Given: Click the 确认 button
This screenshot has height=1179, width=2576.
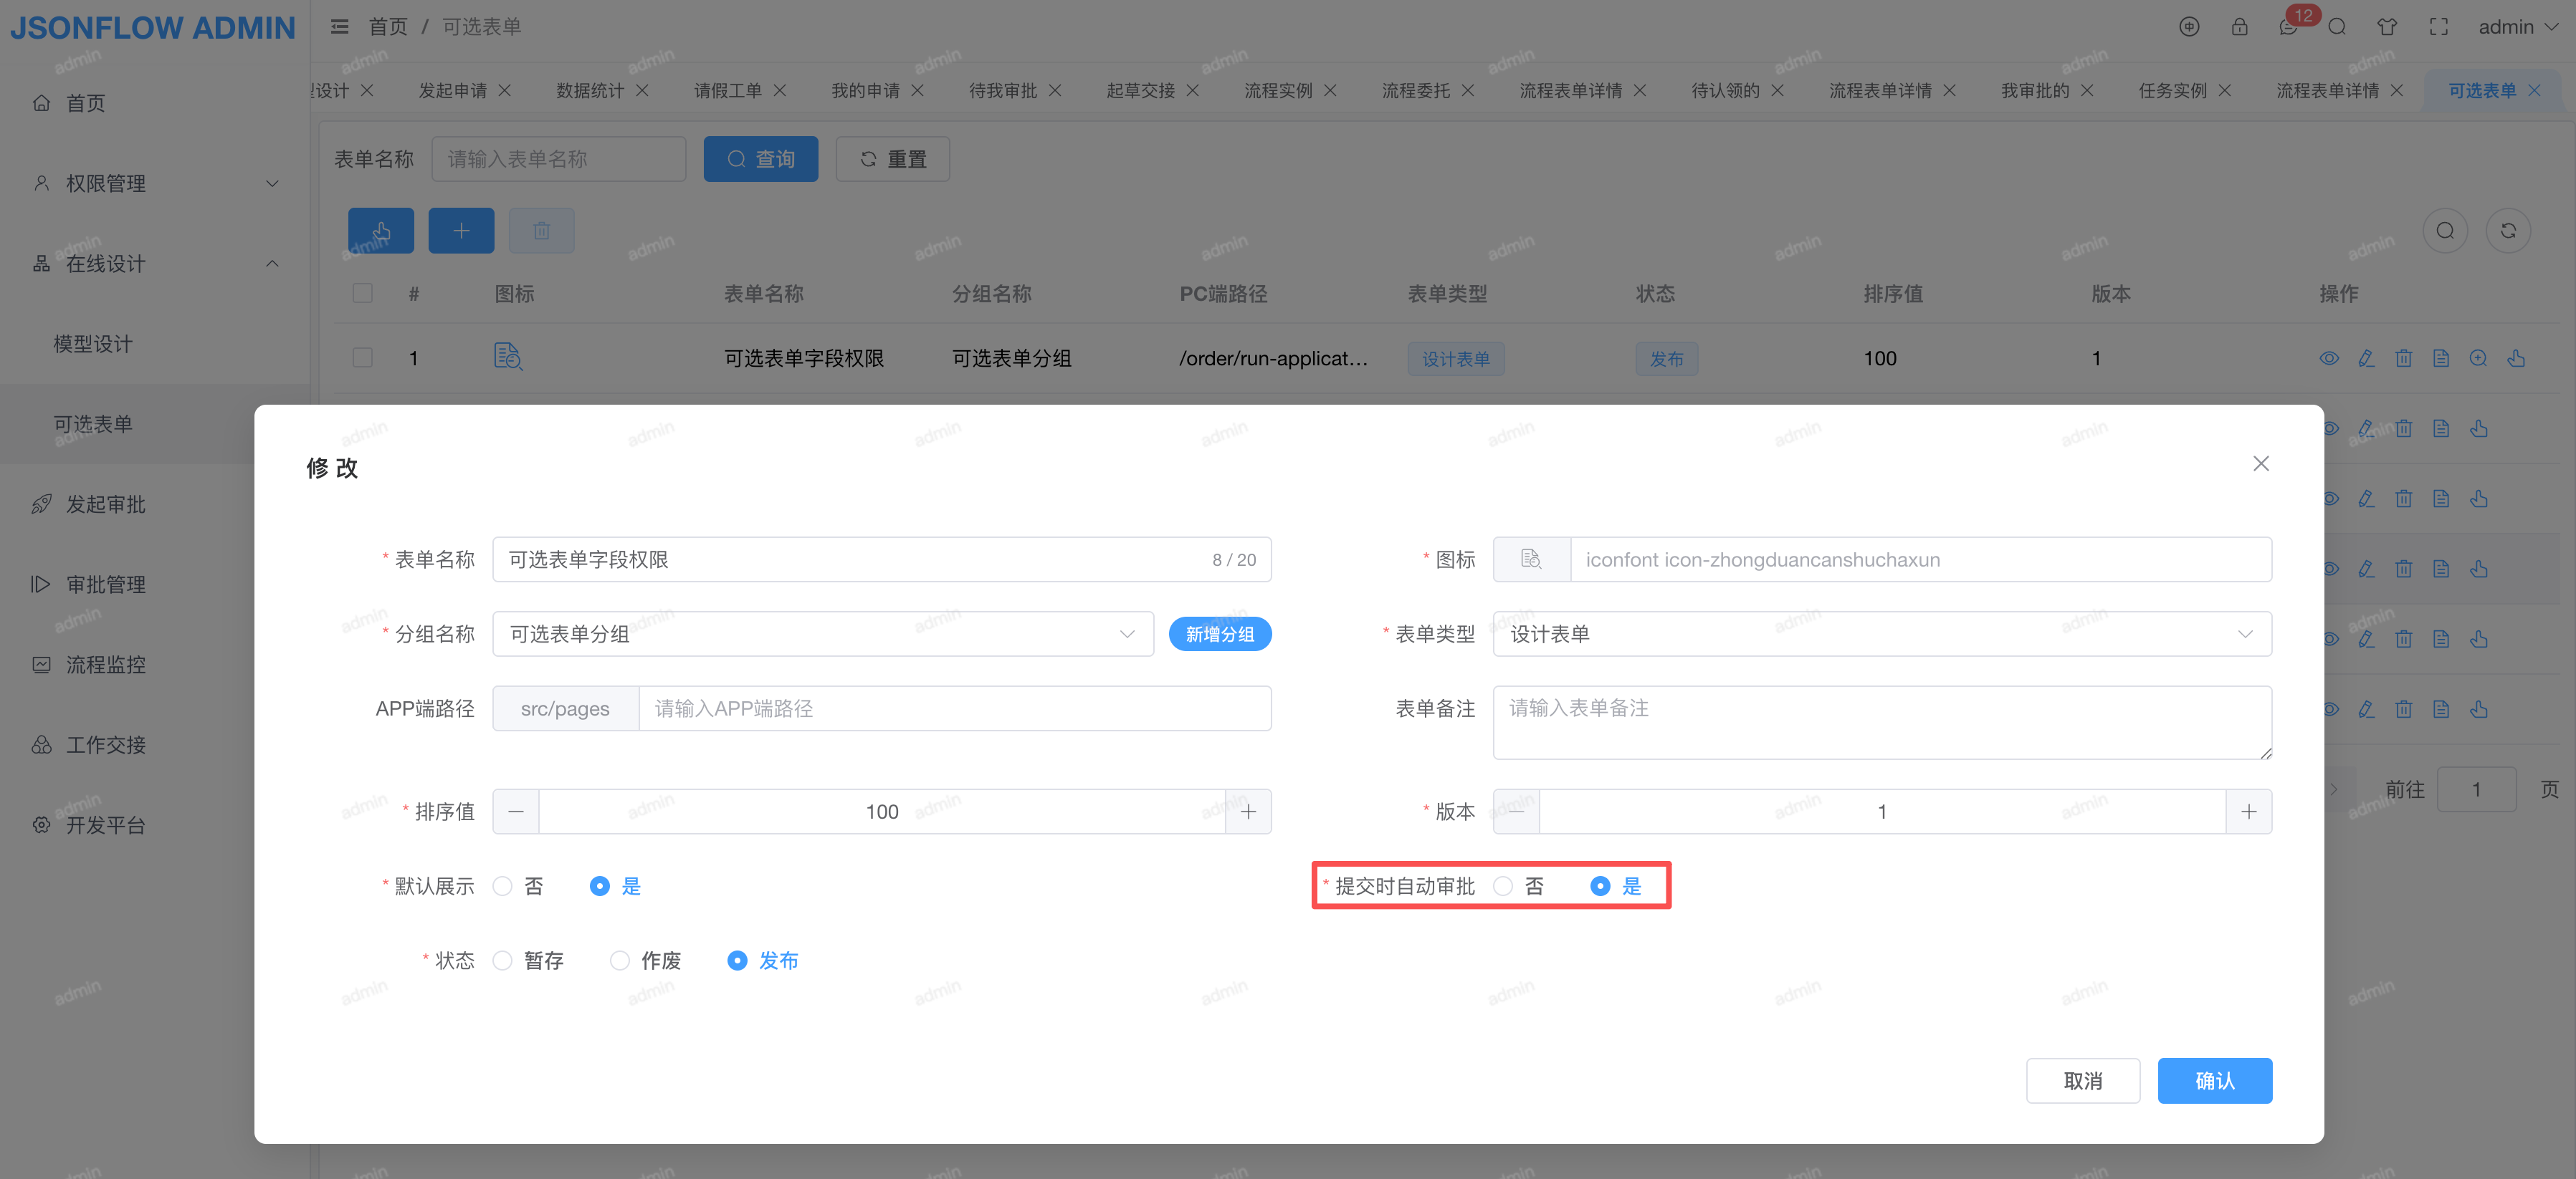Looking at the screenshot, I should click(x=2214, y=1081).
